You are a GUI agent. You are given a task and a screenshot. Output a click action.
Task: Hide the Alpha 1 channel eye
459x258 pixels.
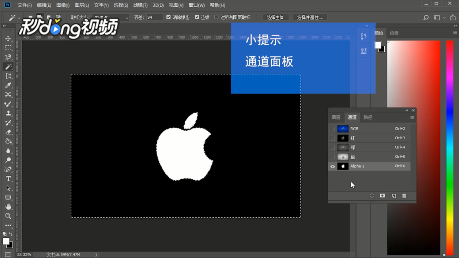tap(332, 166)
